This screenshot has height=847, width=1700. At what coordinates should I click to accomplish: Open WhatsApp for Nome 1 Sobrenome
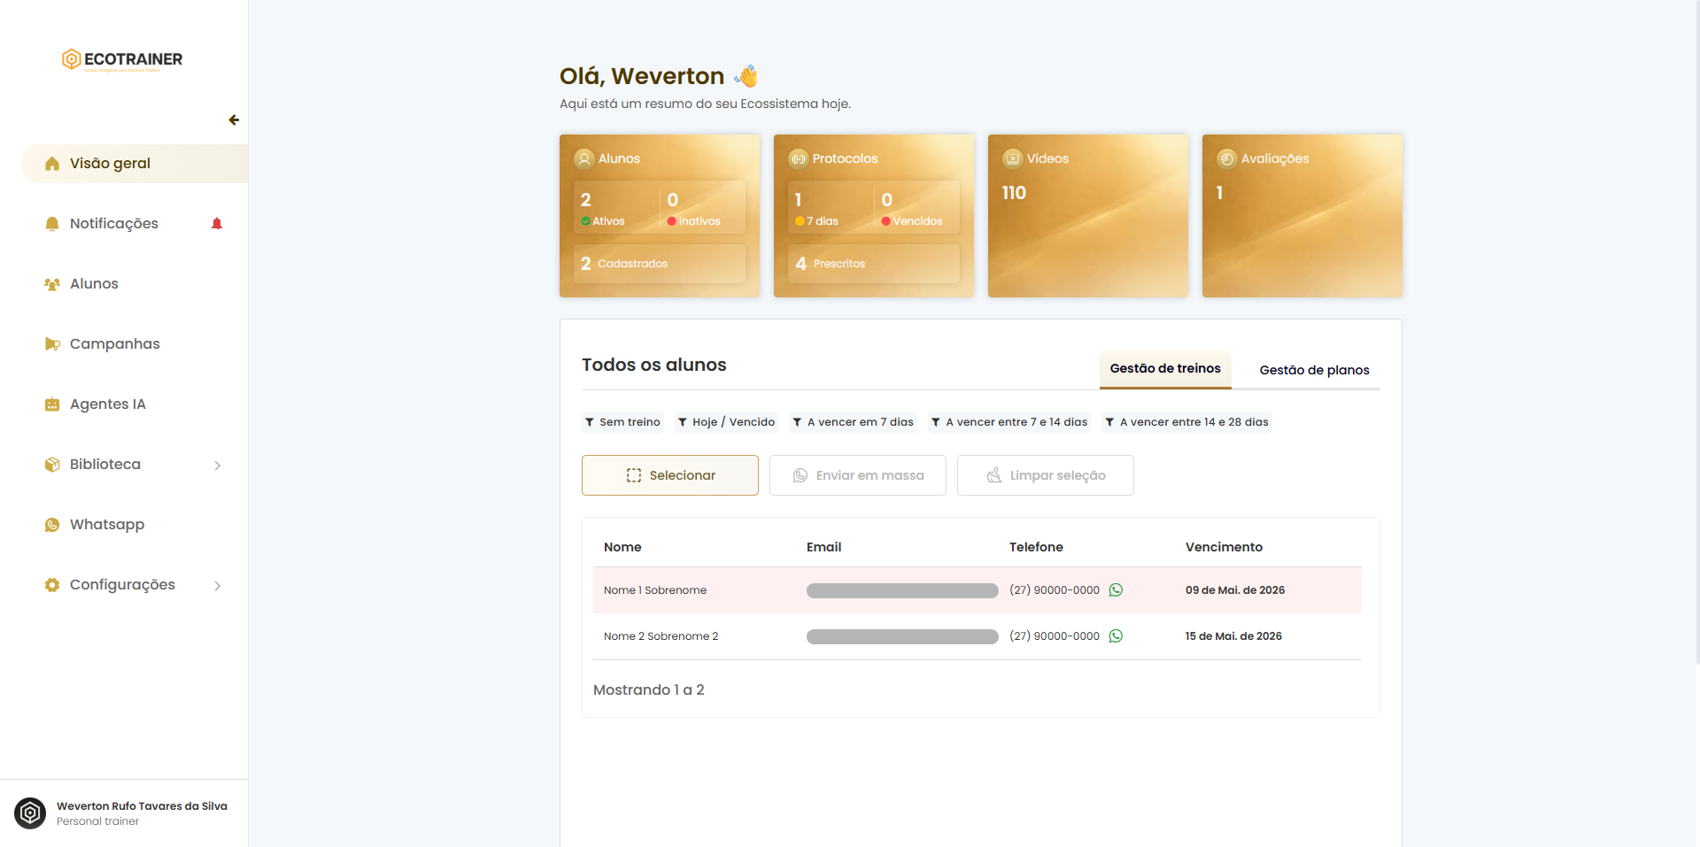pyautogui.click(x=1116, y=590)
